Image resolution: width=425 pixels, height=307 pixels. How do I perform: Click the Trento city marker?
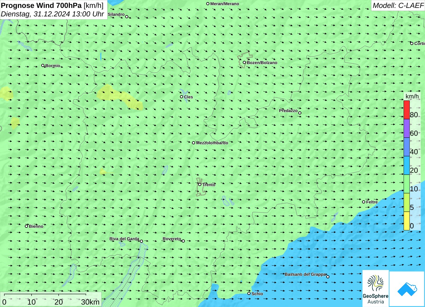(x=200, y=184)
